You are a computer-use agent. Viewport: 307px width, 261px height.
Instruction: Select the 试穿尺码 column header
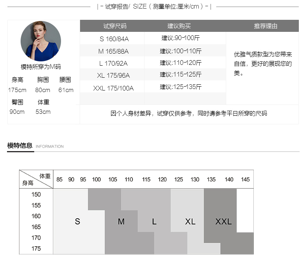(115, 26)
